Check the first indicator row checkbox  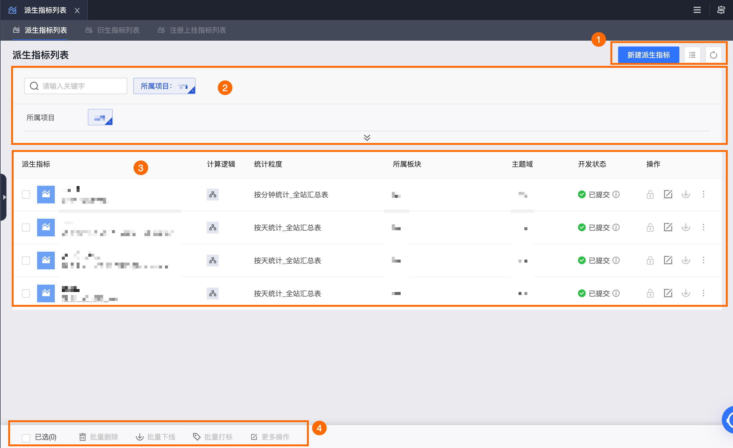click(26, 195)
